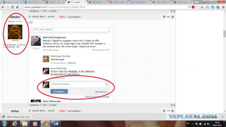The image size is (226, 127).
Task: Open motya's username link
Action: [15, 111]
